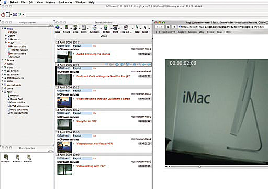Open 'StoryCut in FCP' entry
The image size is (268, 189).
click(86, 121)
